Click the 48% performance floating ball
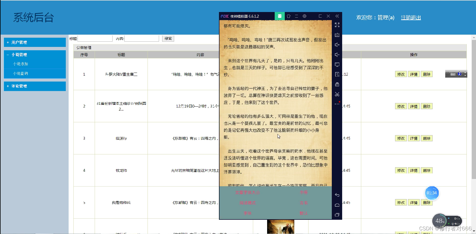This screenshot has width=476, height=234. pos(440,221)
